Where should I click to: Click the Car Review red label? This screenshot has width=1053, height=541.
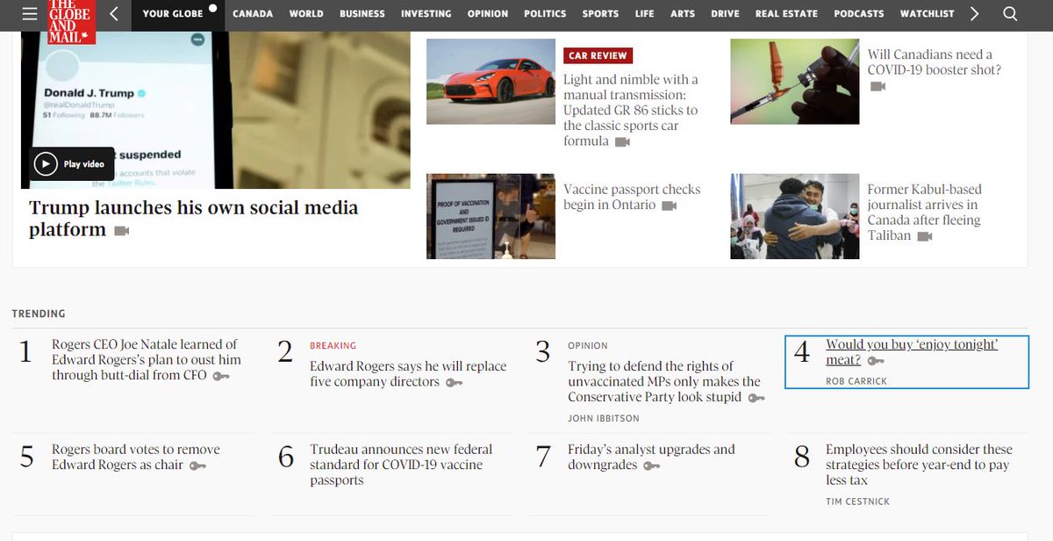tap(598, 55)
